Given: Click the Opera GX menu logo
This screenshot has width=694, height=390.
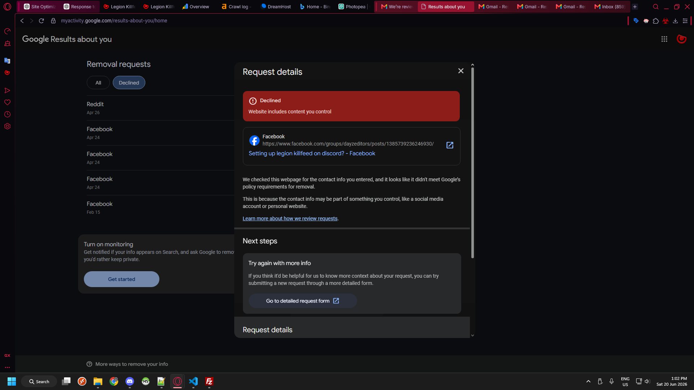Looking at the screenshot, I should coord(7,6).
